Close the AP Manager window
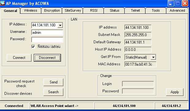190x111 pixels. (x=185, y=3)
